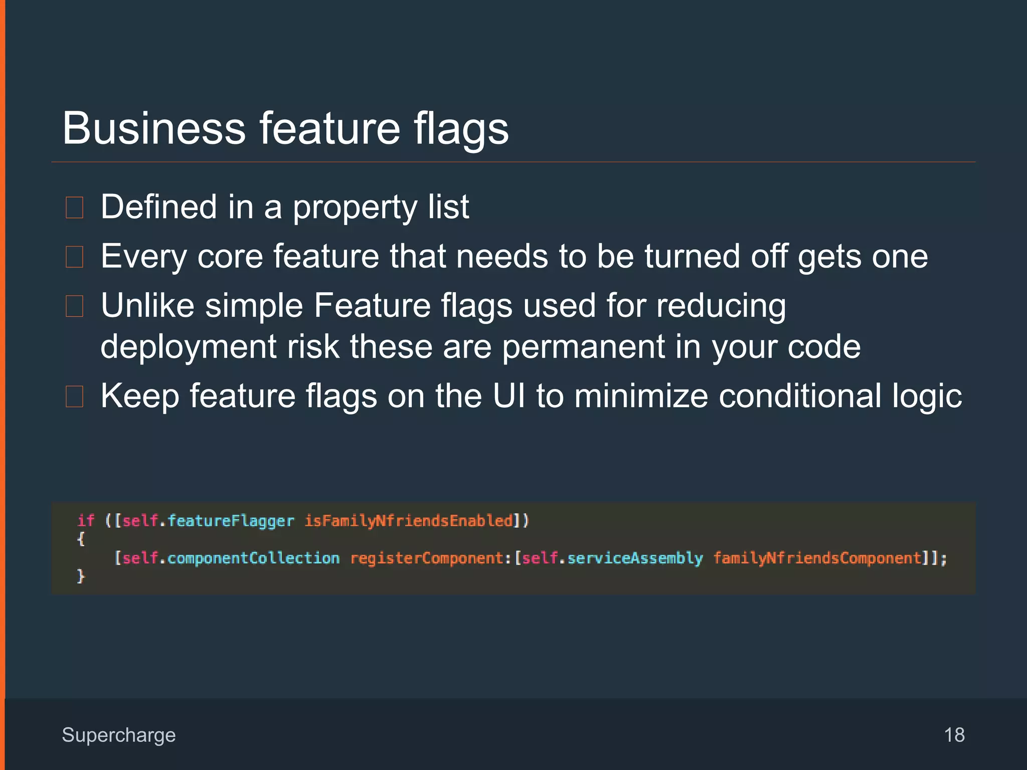The image size is (1027, 770).
Task: Click the square bullet beside 'Defined in a property list'
Action: (74, 208)
